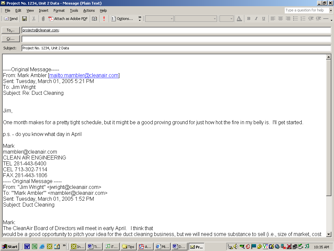Launch Outlook from quick launch

50,247
